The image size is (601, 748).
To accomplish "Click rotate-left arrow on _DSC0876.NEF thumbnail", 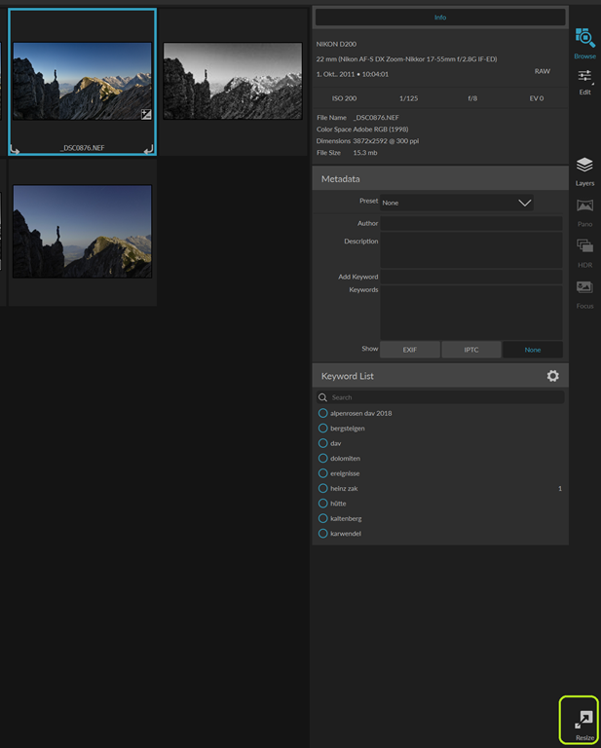I will [x=16, y=149].
